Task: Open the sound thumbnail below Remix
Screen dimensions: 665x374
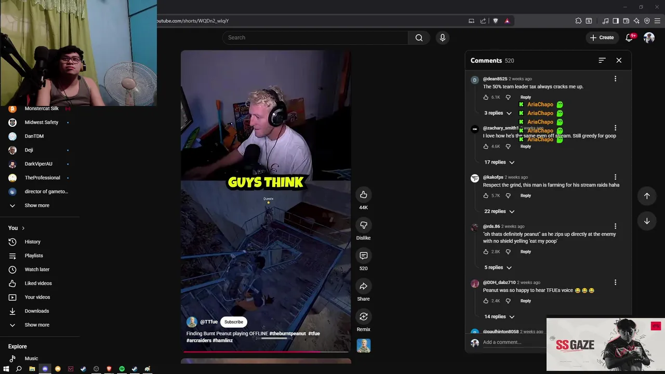Action: click(364, 345)
